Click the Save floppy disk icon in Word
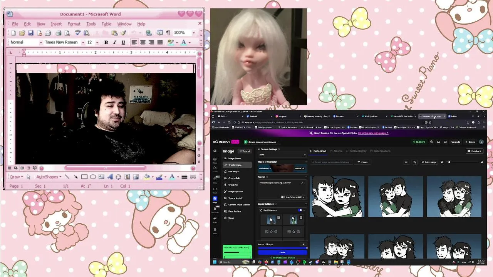Screen dimensions: 493x277 click(x=30, y=33)
